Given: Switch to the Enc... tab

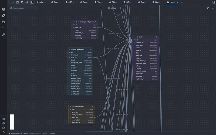Looking at the screenshot, I should pos(55,2).
